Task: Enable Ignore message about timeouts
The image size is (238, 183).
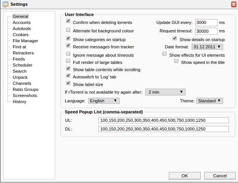Action: pyautogui.click(x=68, y=54)
